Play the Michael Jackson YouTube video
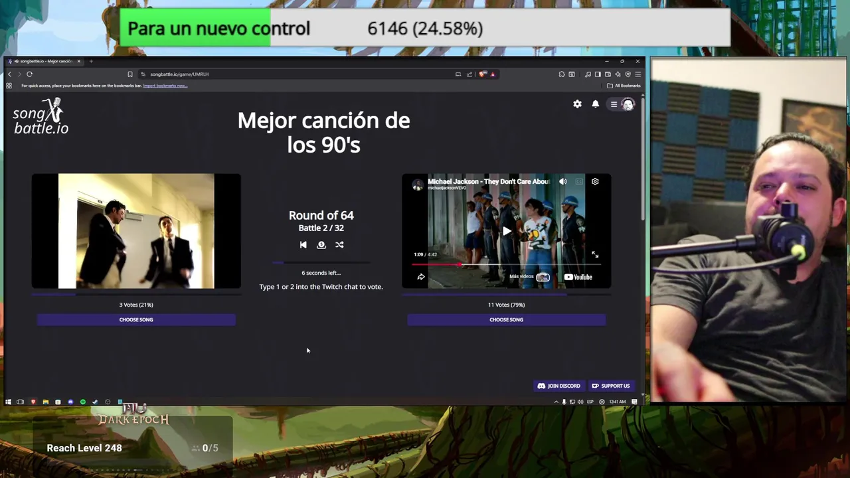Image resolution: width=850 pixels, height=478 pixels. point(507,231)
